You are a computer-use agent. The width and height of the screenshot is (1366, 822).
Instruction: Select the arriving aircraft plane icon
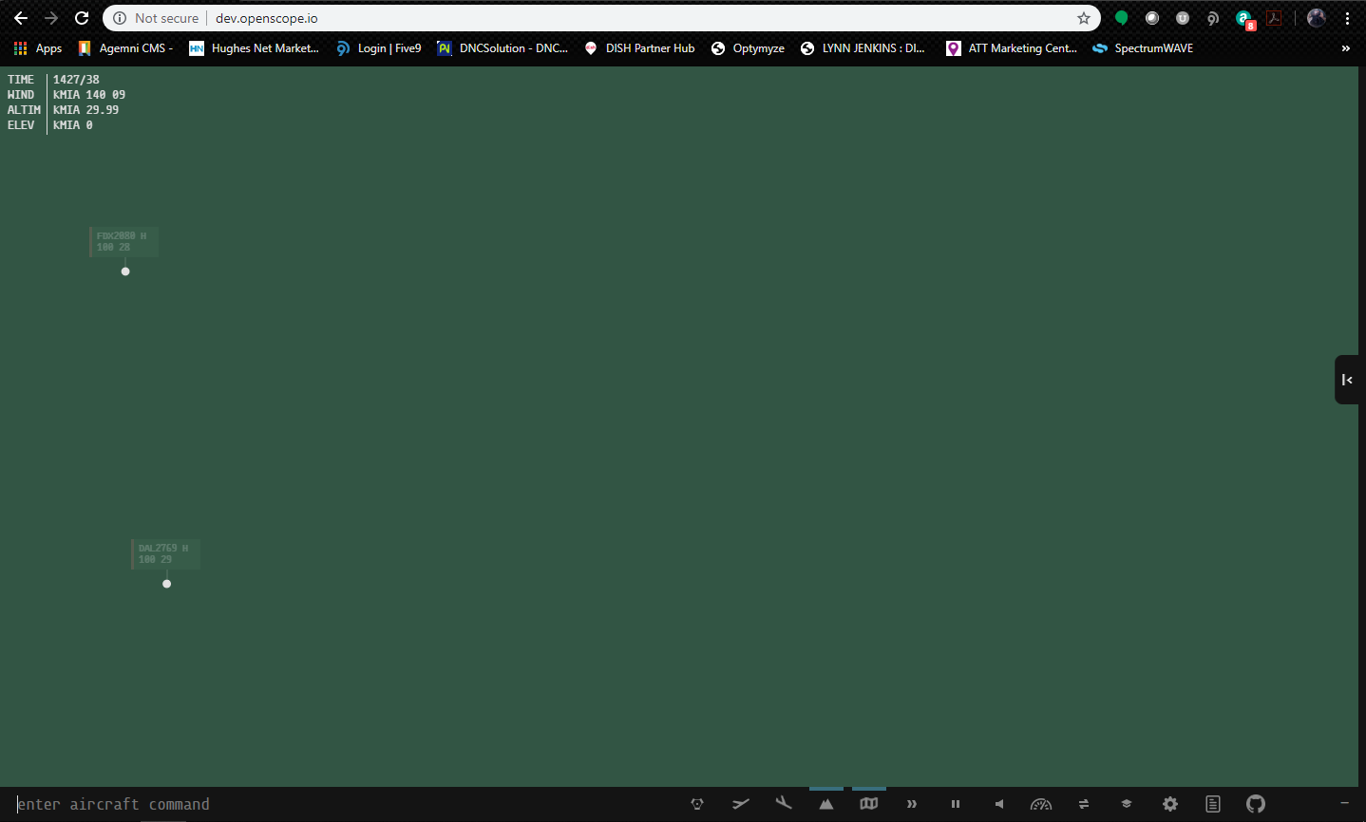coord(784,804)
